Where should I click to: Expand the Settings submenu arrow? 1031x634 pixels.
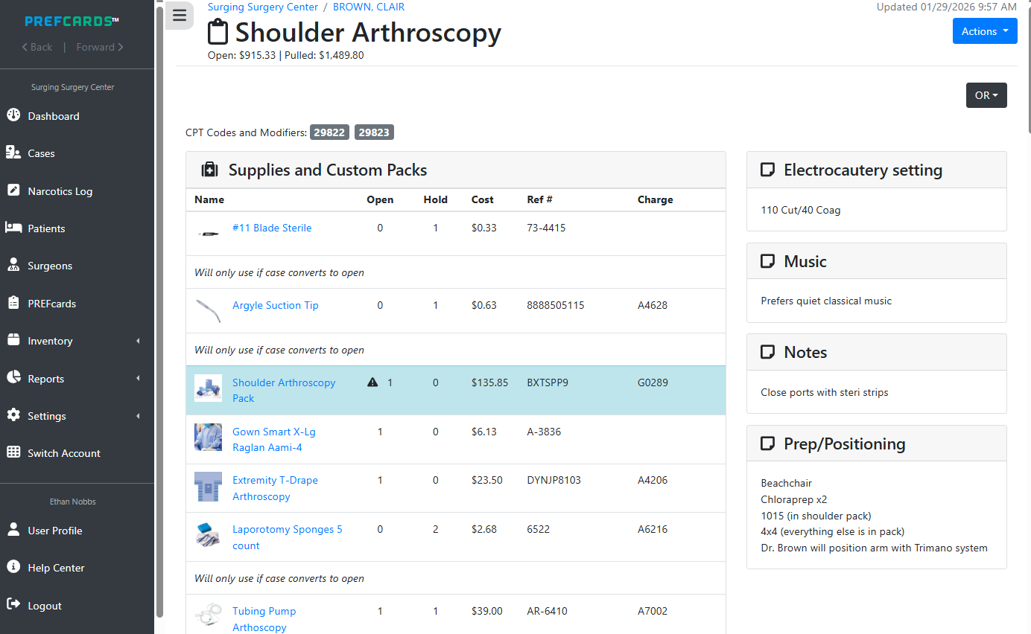click(139, 416)
